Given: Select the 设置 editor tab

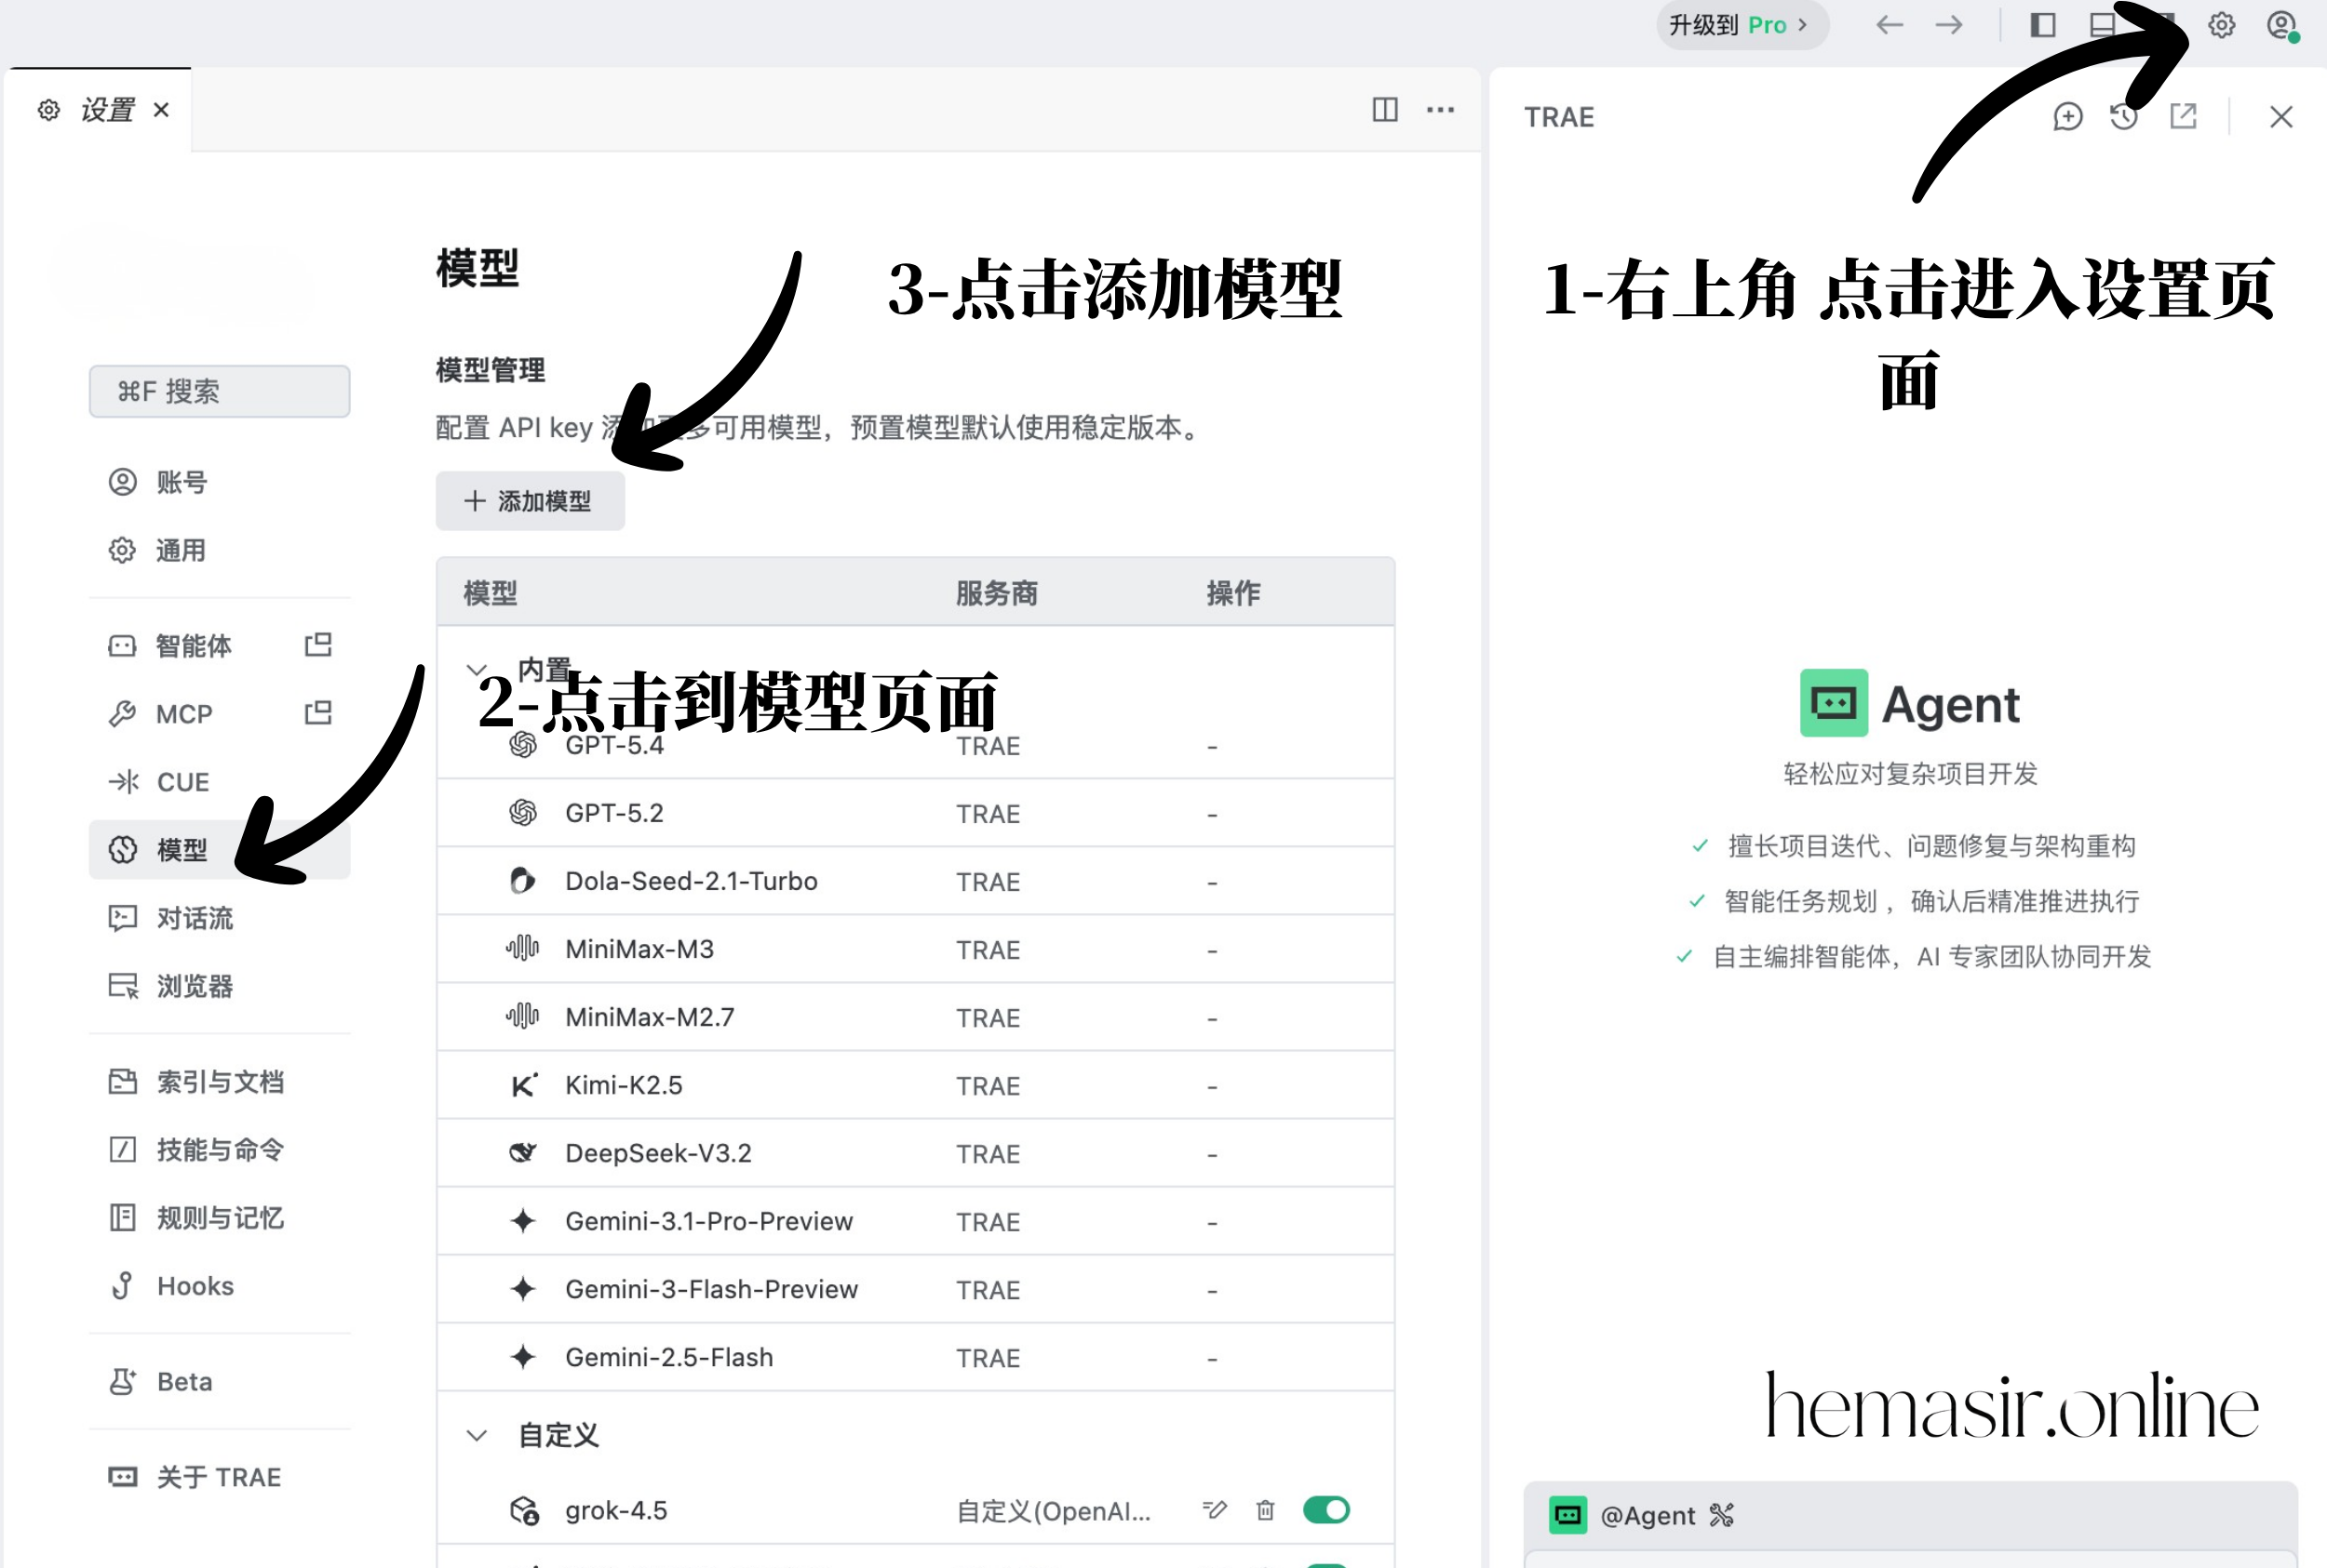Looking at the screenshot, I should coord(97,110).
